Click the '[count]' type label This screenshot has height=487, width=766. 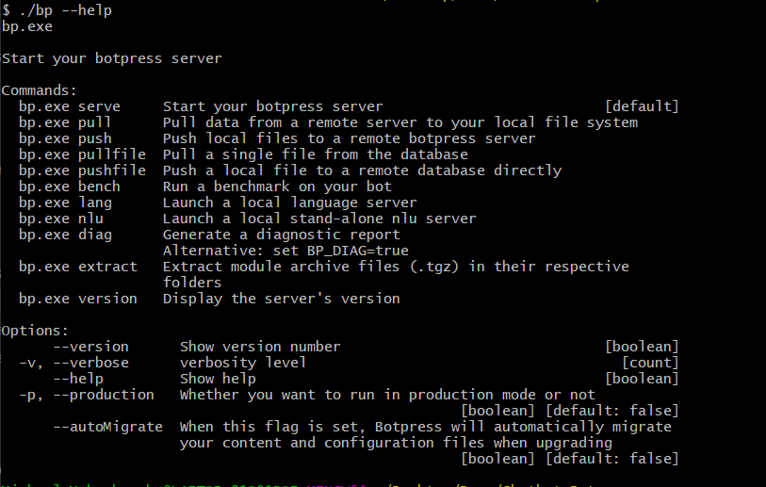click(x=649, y=363)
